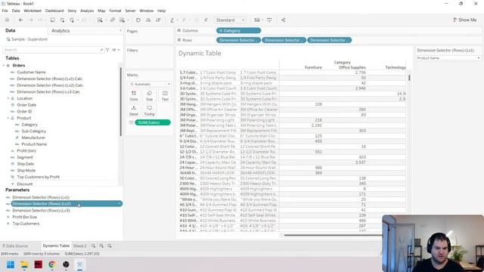Click the Sort Ascending toolbar icon

[x=148, y=20]
